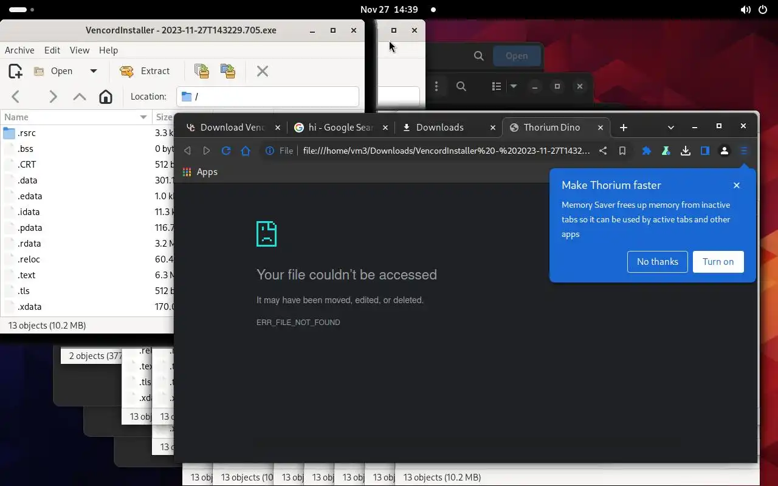Click the Open button in the background dialog
Viewport: 778px width, 486px height.
point(517,56)
